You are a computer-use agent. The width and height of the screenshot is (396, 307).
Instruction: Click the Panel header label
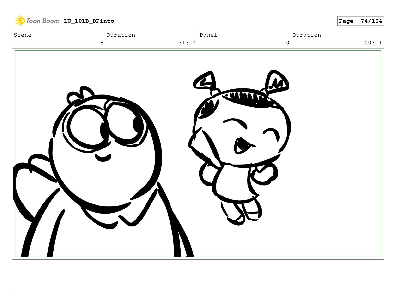tap(208, 35)
